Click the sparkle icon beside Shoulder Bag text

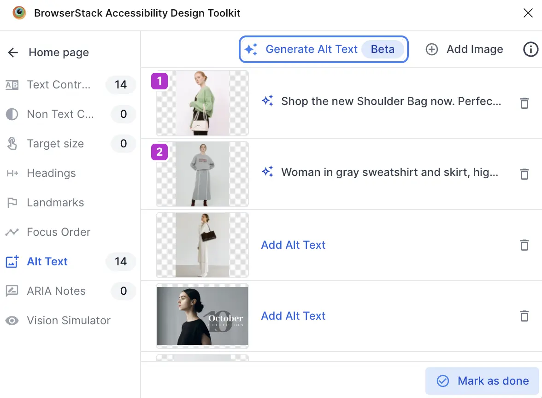click(267, 101)
